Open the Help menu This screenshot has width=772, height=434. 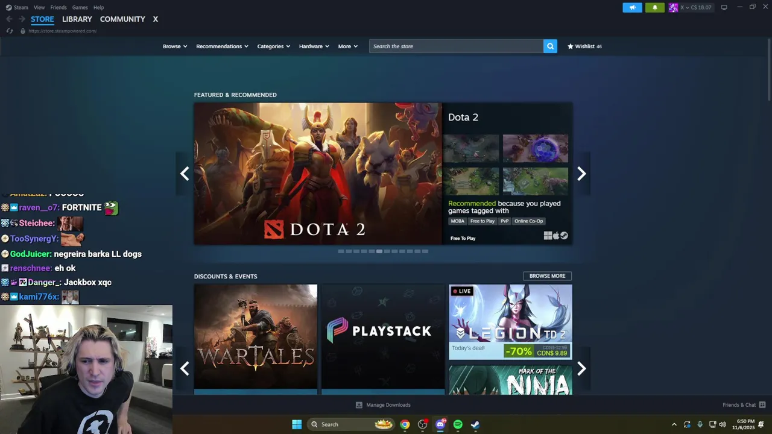(98, 7)
